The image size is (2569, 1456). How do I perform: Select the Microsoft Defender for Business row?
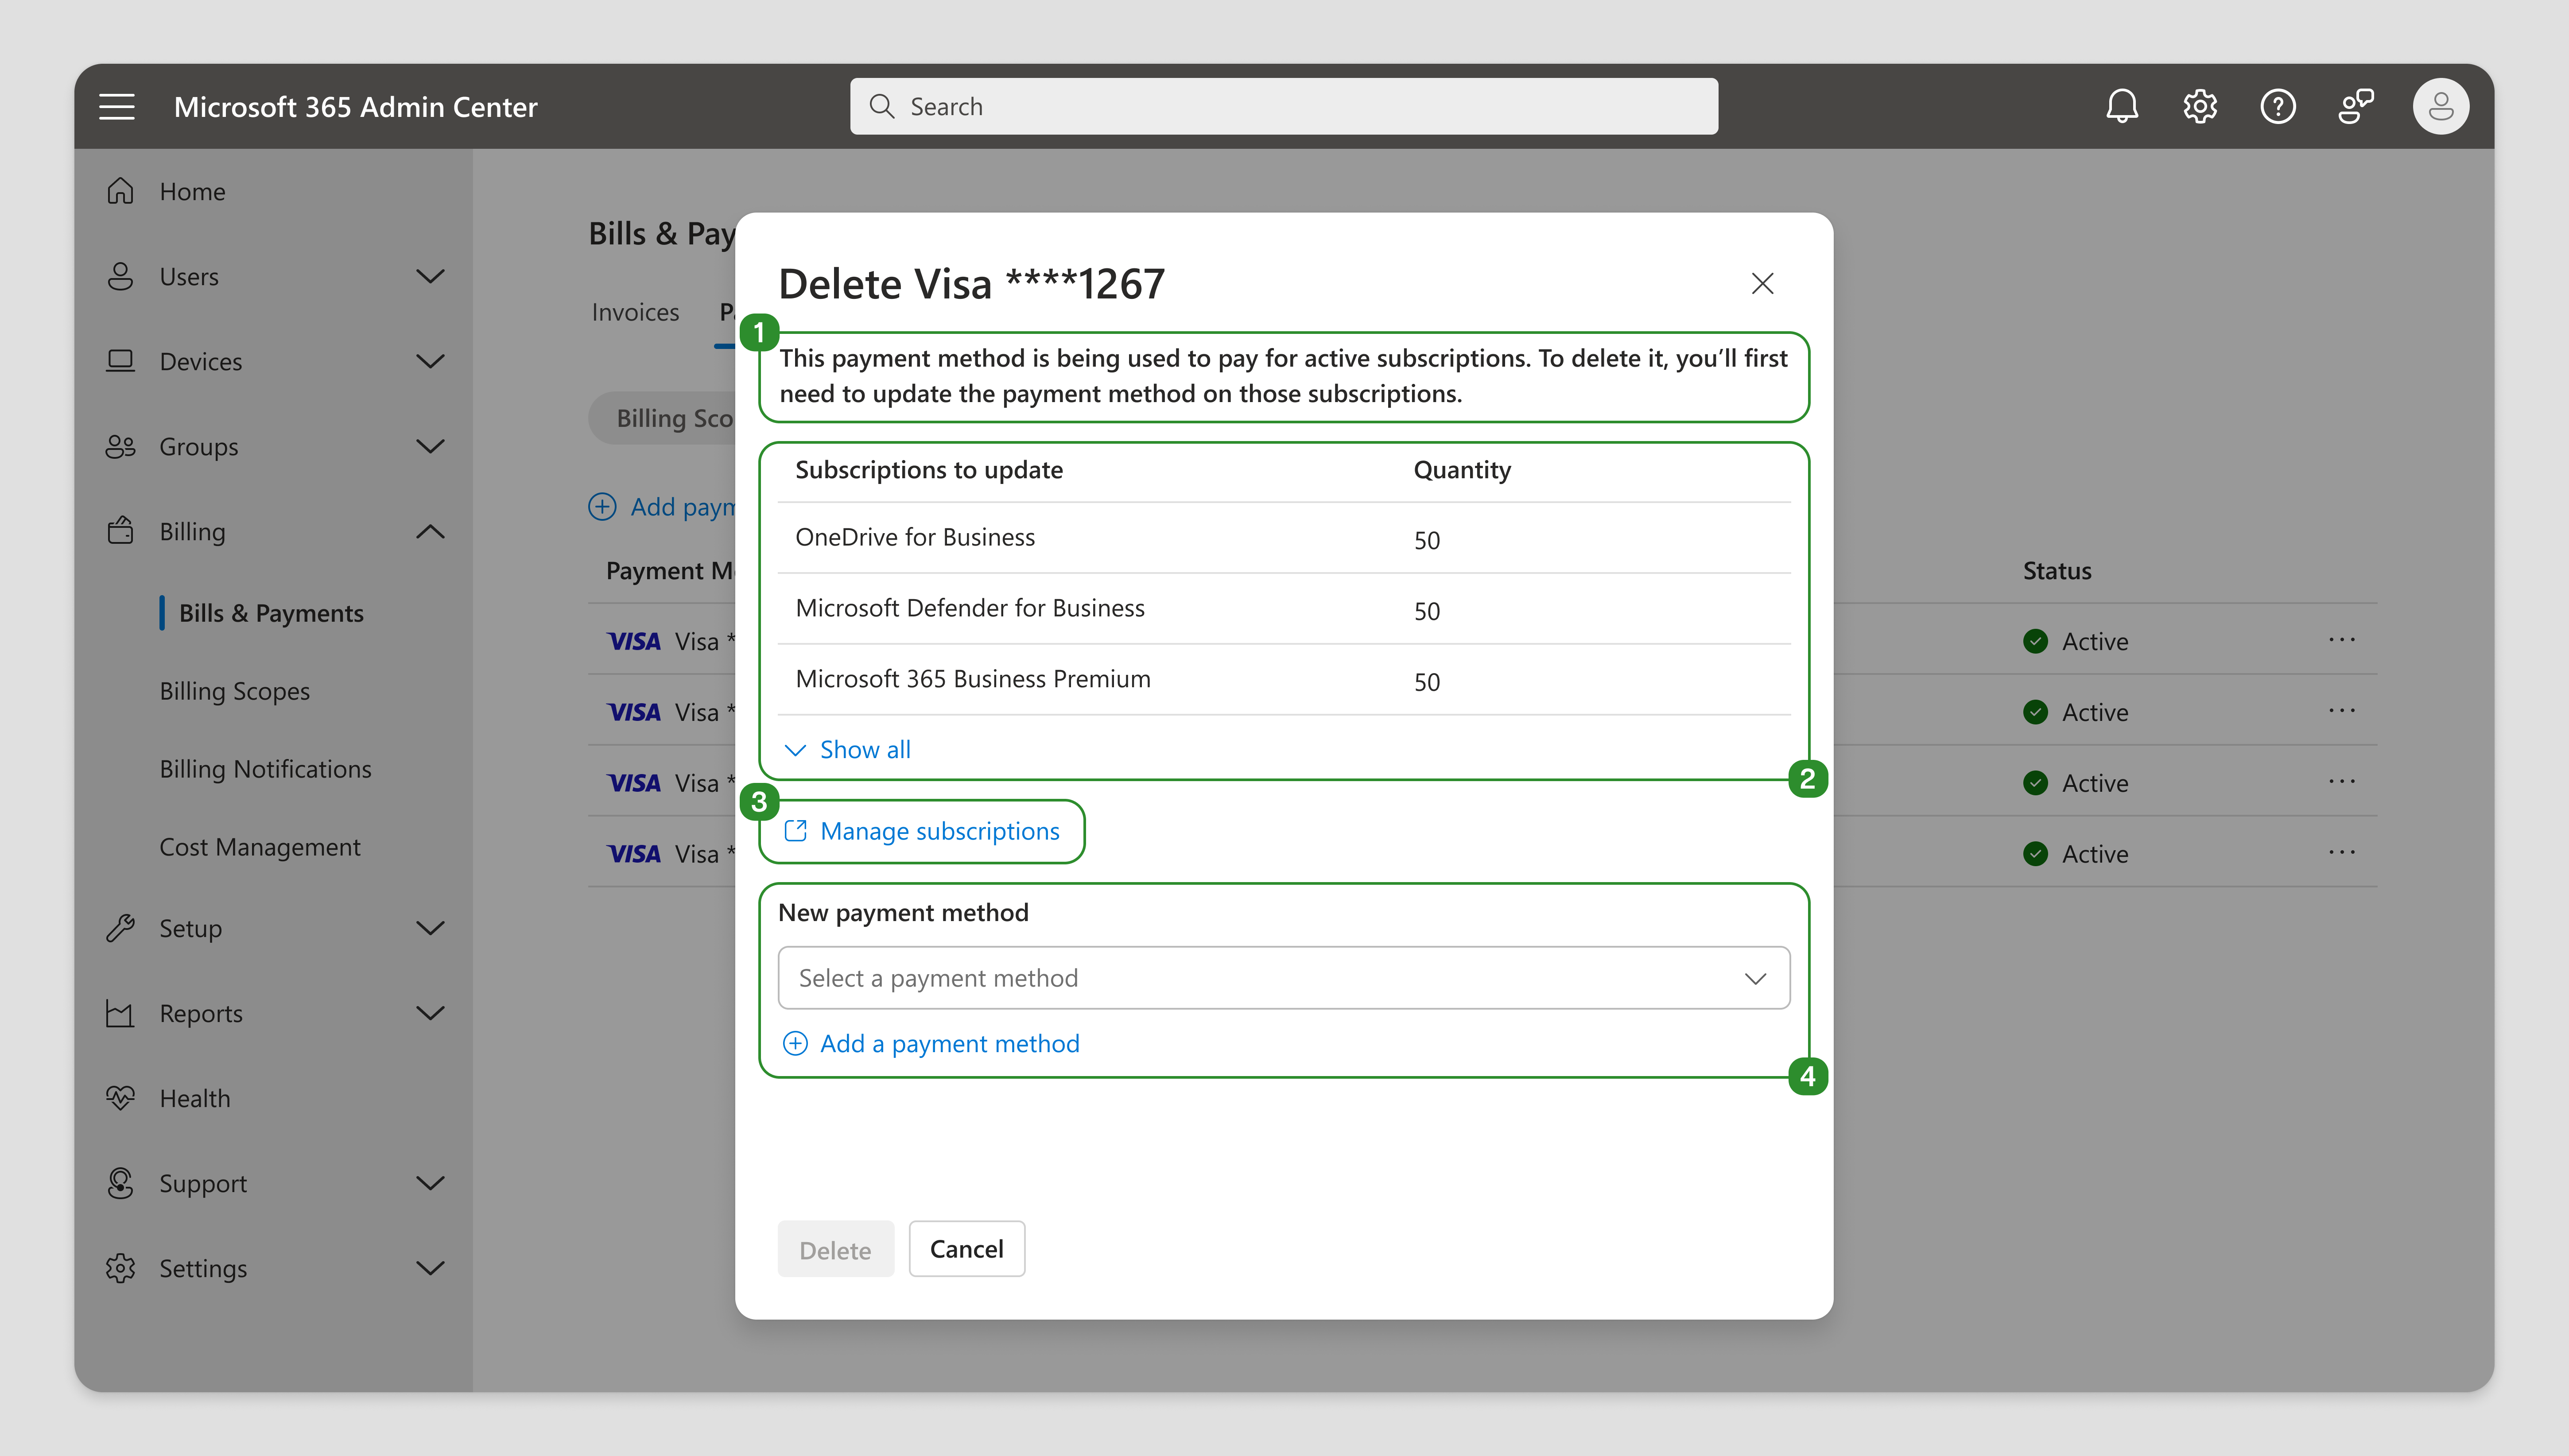click(1284, 608)
